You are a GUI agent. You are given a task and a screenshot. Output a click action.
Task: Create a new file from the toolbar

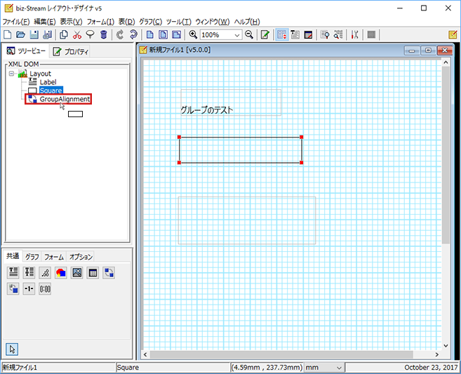pyautogui.click(x=7, y=34)
